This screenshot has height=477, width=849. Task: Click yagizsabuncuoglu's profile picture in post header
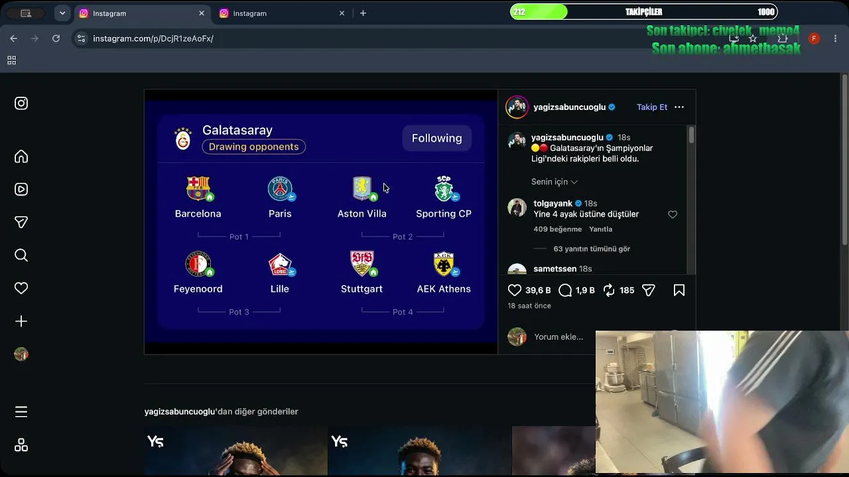[517, 107]
